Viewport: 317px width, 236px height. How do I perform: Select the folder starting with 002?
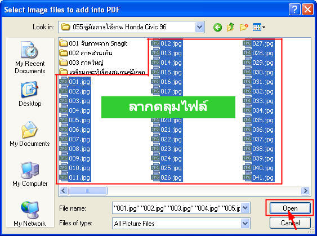tap(86, 53)
